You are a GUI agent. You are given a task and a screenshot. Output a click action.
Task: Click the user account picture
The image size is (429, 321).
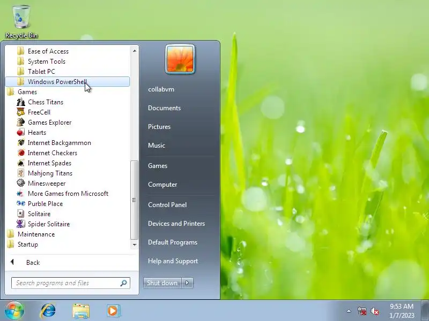180,59
